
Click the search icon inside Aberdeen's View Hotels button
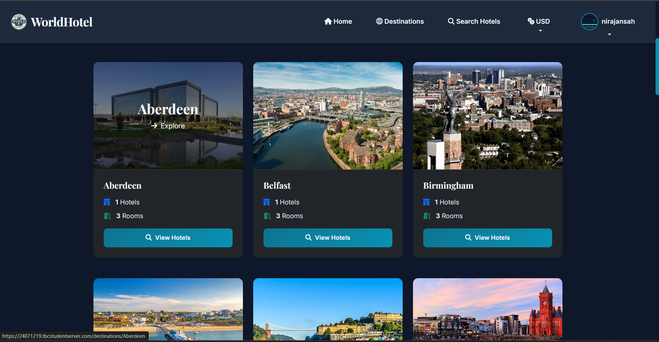pos(149,237)
